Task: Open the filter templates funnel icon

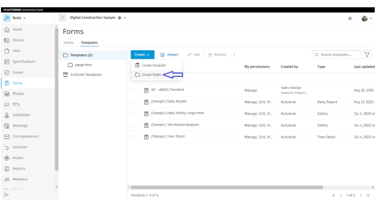Action: (x=367, y=55)
